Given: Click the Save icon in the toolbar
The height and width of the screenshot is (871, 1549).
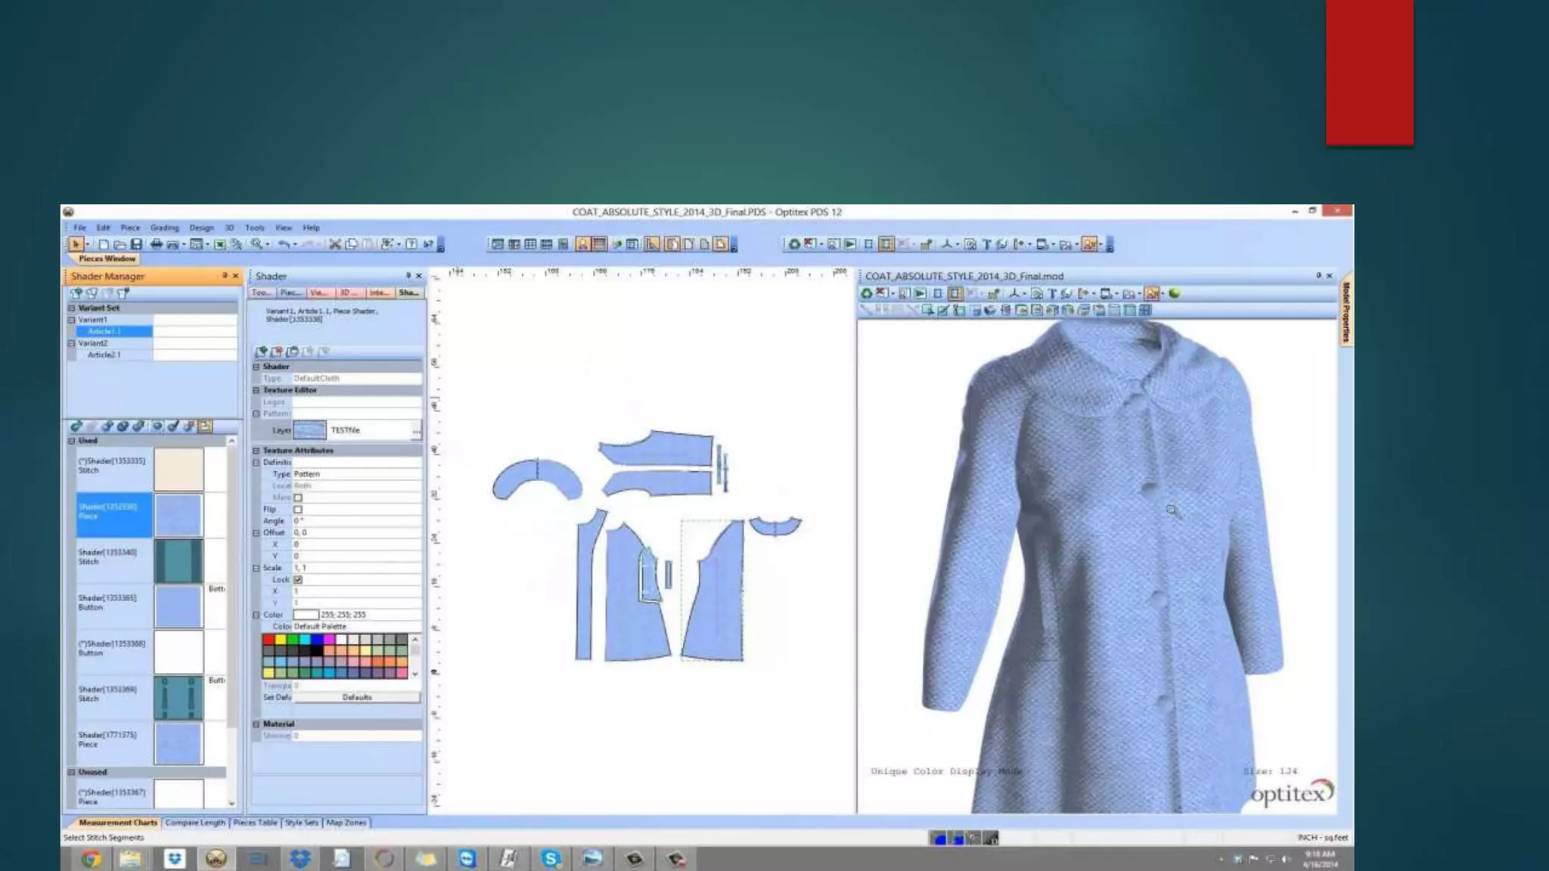Looking at the screenshot, I should point(136,244).
